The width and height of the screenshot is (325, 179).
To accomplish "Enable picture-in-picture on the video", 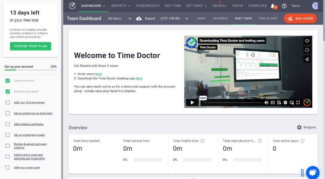I will tap(292, 103).
